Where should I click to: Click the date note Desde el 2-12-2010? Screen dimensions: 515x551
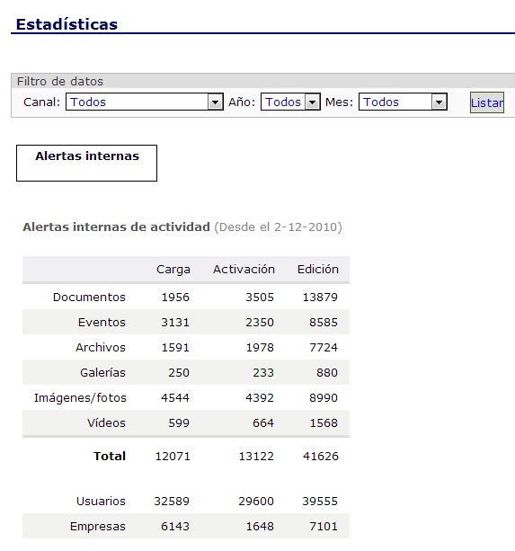tap(279, 227)
